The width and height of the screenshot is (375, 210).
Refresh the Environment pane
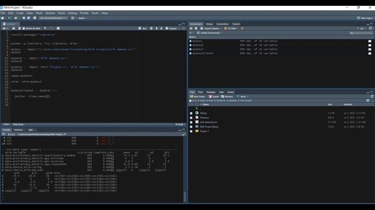[x=370, y=29]
